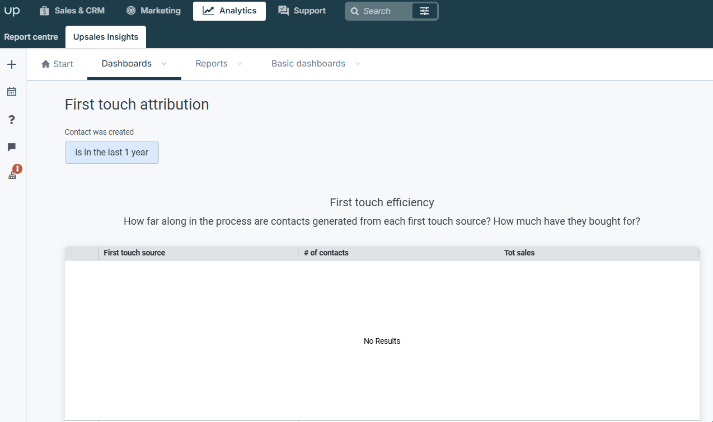Open the Sales & CRM menu

[x=72, y=11]
